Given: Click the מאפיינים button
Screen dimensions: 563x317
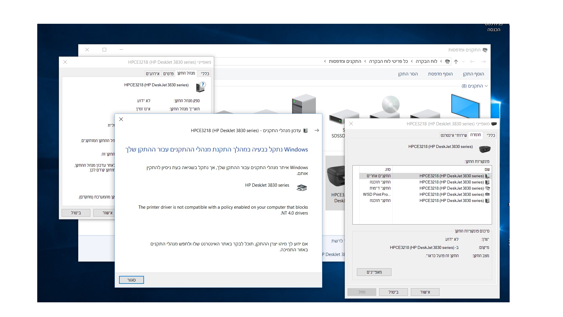Looking at the screenshot, I should pos(374,272).
